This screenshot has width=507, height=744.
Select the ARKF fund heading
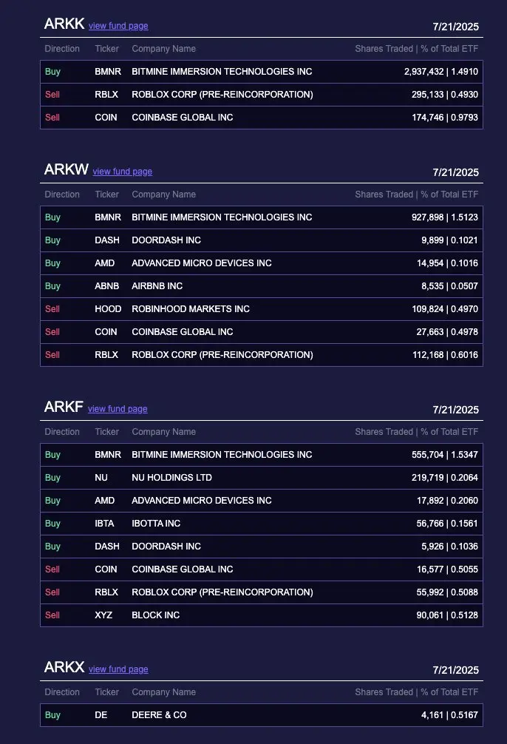point(64,406)
